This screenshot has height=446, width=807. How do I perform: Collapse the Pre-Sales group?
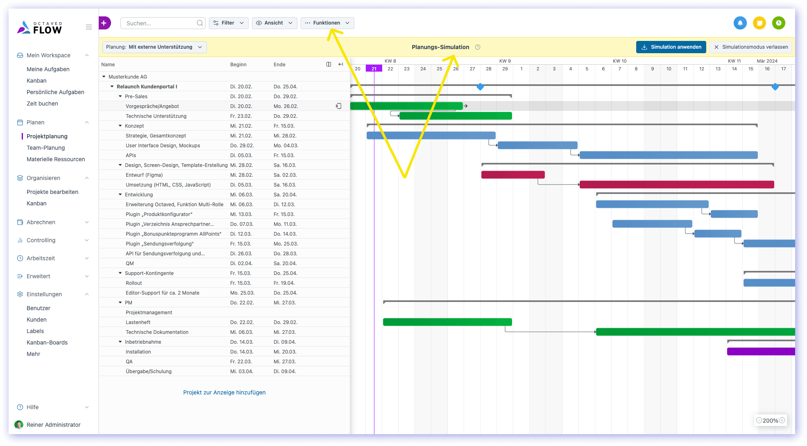coord(120,97)
